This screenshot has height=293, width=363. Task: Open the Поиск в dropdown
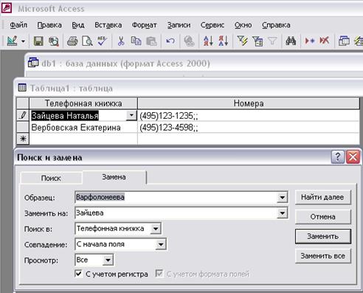[x=156, y=229]
